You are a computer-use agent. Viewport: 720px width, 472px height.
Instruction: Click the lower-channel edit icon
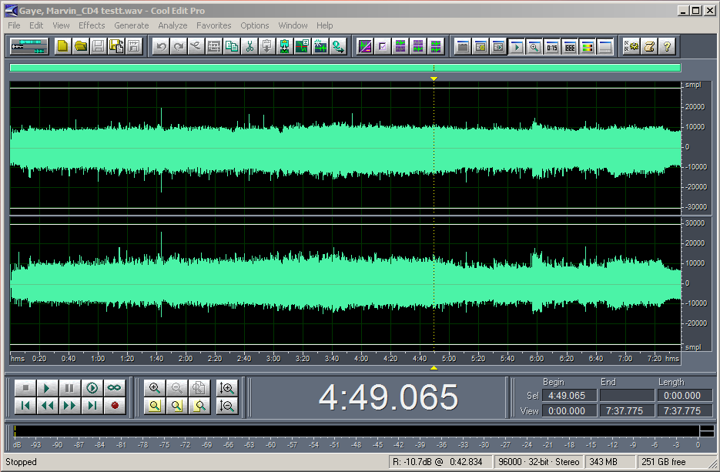(418, 46)
